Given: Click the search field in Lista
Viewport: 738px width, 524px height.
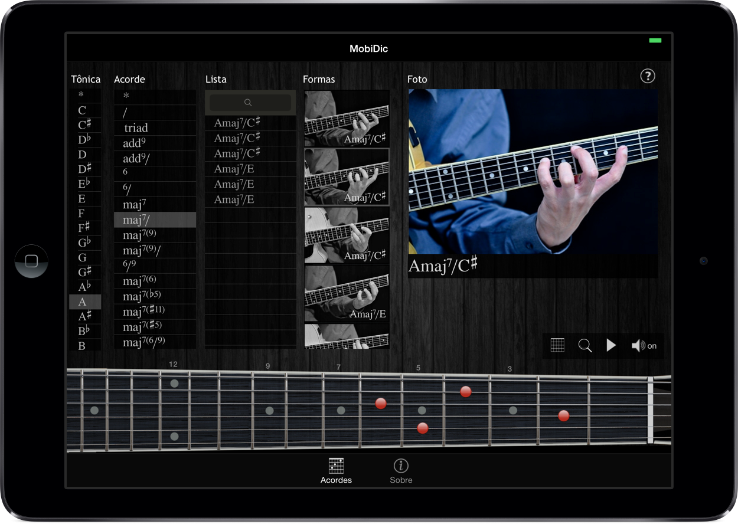Looking at the screenshot, I should (x=250, y=103).
